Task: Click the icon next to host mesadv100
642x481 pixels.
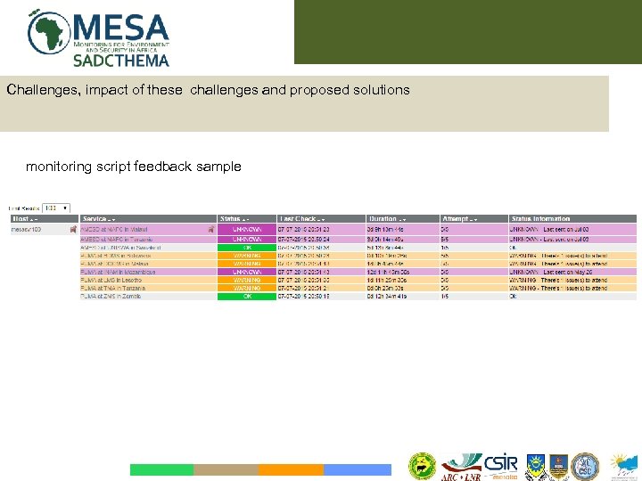Action: [73, 230]
